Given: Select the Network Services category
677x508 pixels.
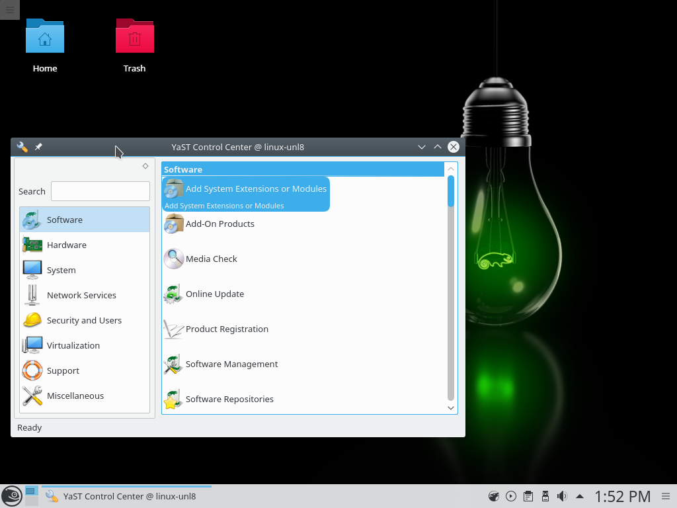Looking at the screenshot, I should (81, 295).
